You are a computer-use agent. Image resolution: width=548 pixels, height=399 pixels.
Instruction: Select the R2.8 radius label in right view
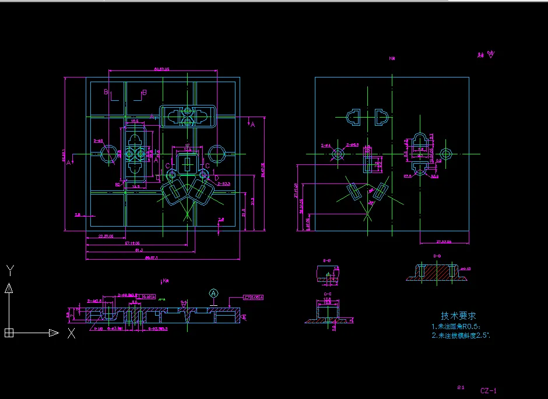pyautogui.click(x=408, y=176)
